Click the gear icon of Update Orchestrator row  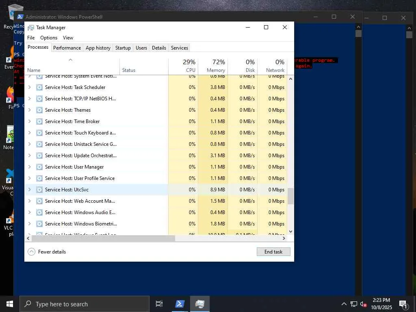(x=39, y=156)
